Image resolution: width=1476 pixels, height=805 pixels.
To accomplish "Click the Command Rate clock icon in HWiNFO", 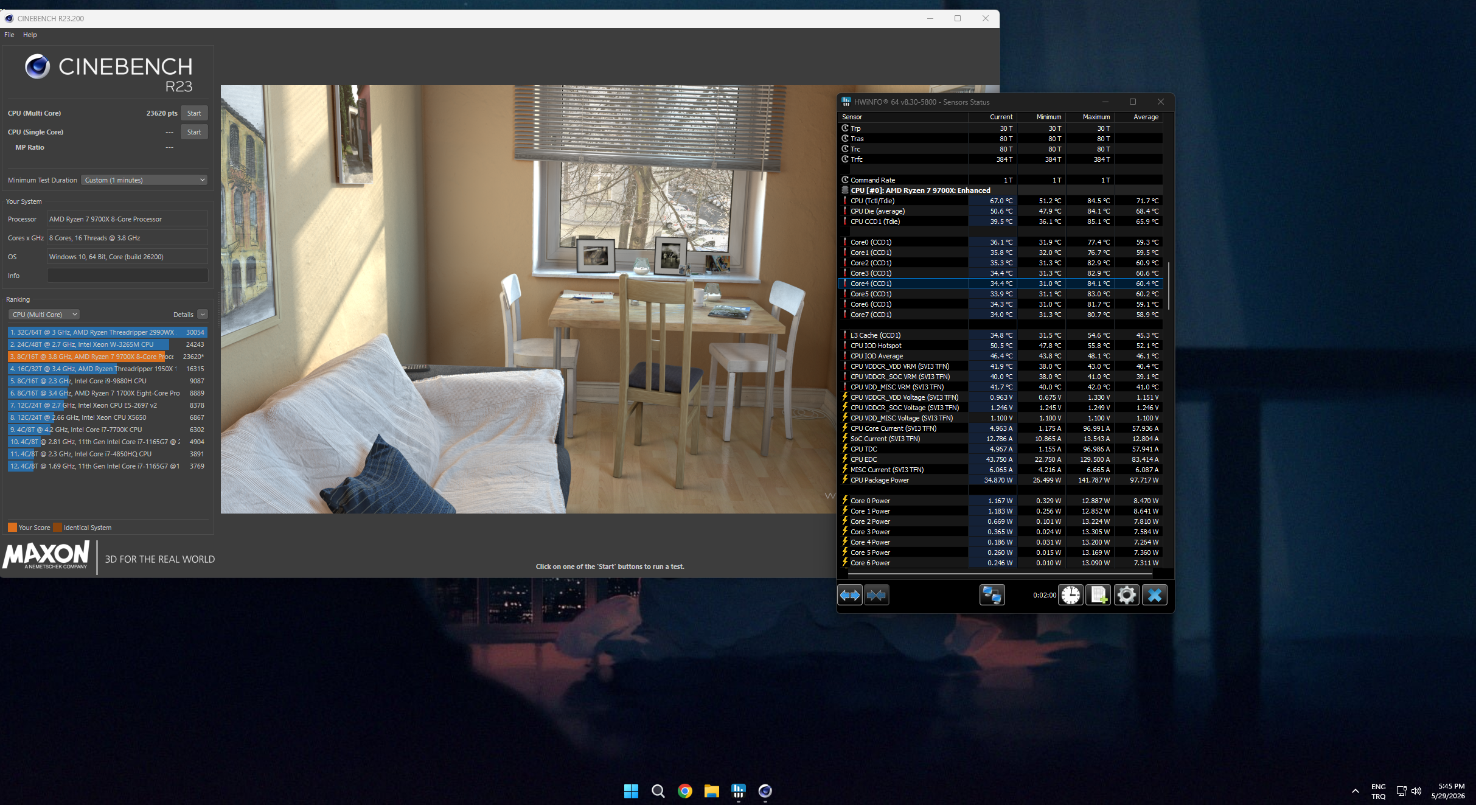I will click(845, 179).
